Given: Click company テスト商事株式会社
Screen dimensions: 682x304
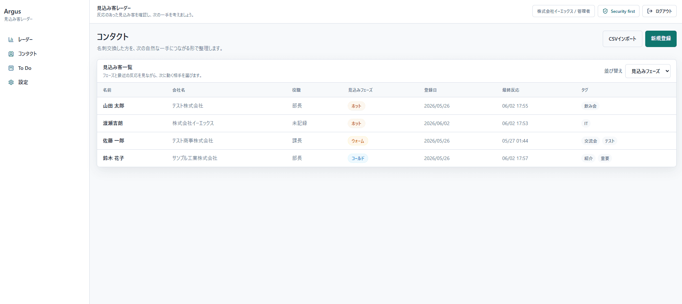Looking at the screenshot, I should 193,141.
